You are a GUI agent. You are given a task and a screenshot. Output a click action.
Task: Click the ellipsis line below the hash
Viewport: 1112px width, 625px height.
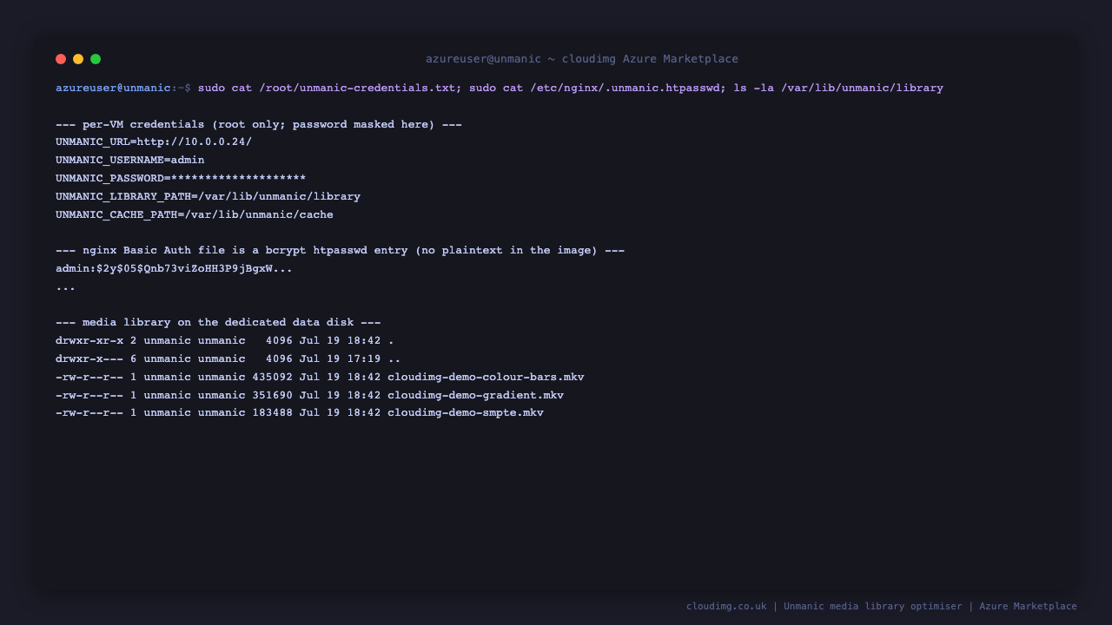click(65, 287)
